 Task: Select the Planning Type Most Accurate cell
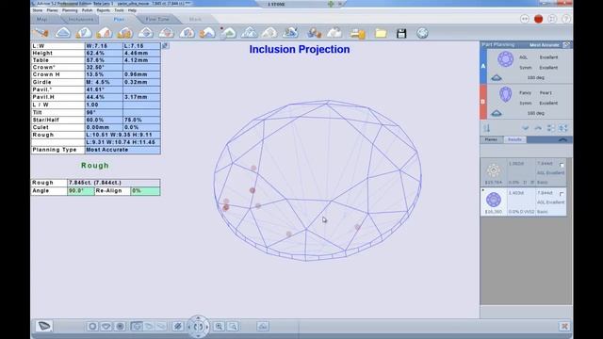coord(122,150)
